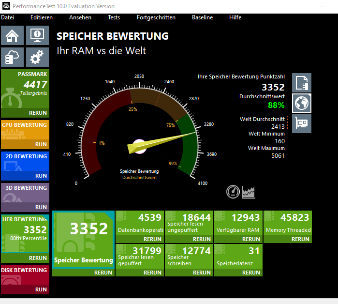Viewport: 338px width, 304px height.
Task: Click the Welt Durchschnitt 2413 value
Action: click(278, 127)
